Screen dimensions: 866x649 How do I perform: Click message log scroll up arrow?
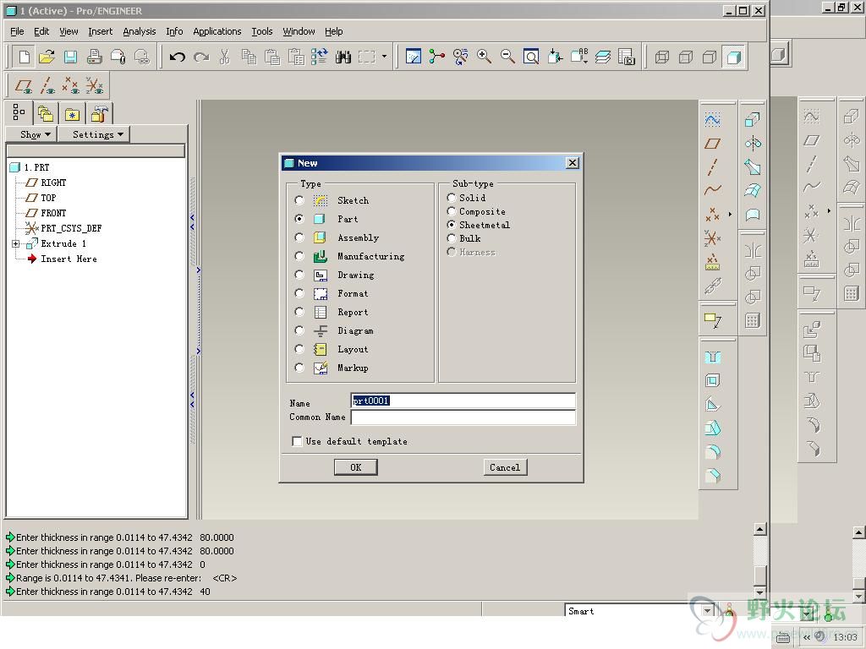tap(760, 529)
